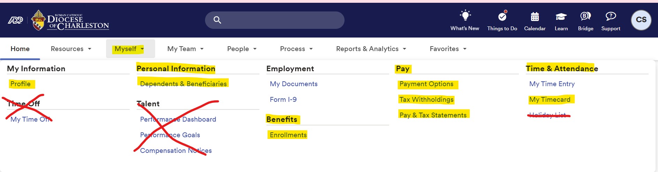Open the What's New lightbulb icon
Image resolution: width=658 pixels, height=172 pixels.
tap(465, 16)
